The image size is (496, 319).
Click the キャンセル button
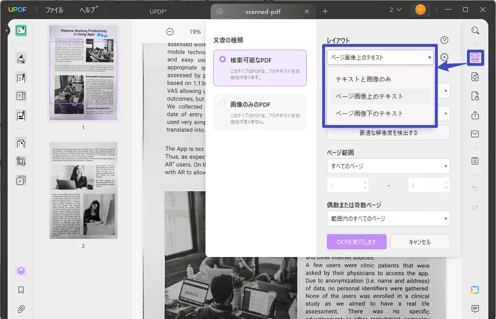[x=420, y=242]
